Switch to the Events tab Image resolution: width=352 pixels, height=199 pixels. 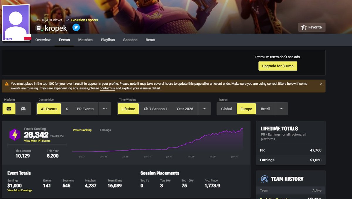tap(64, 40)
